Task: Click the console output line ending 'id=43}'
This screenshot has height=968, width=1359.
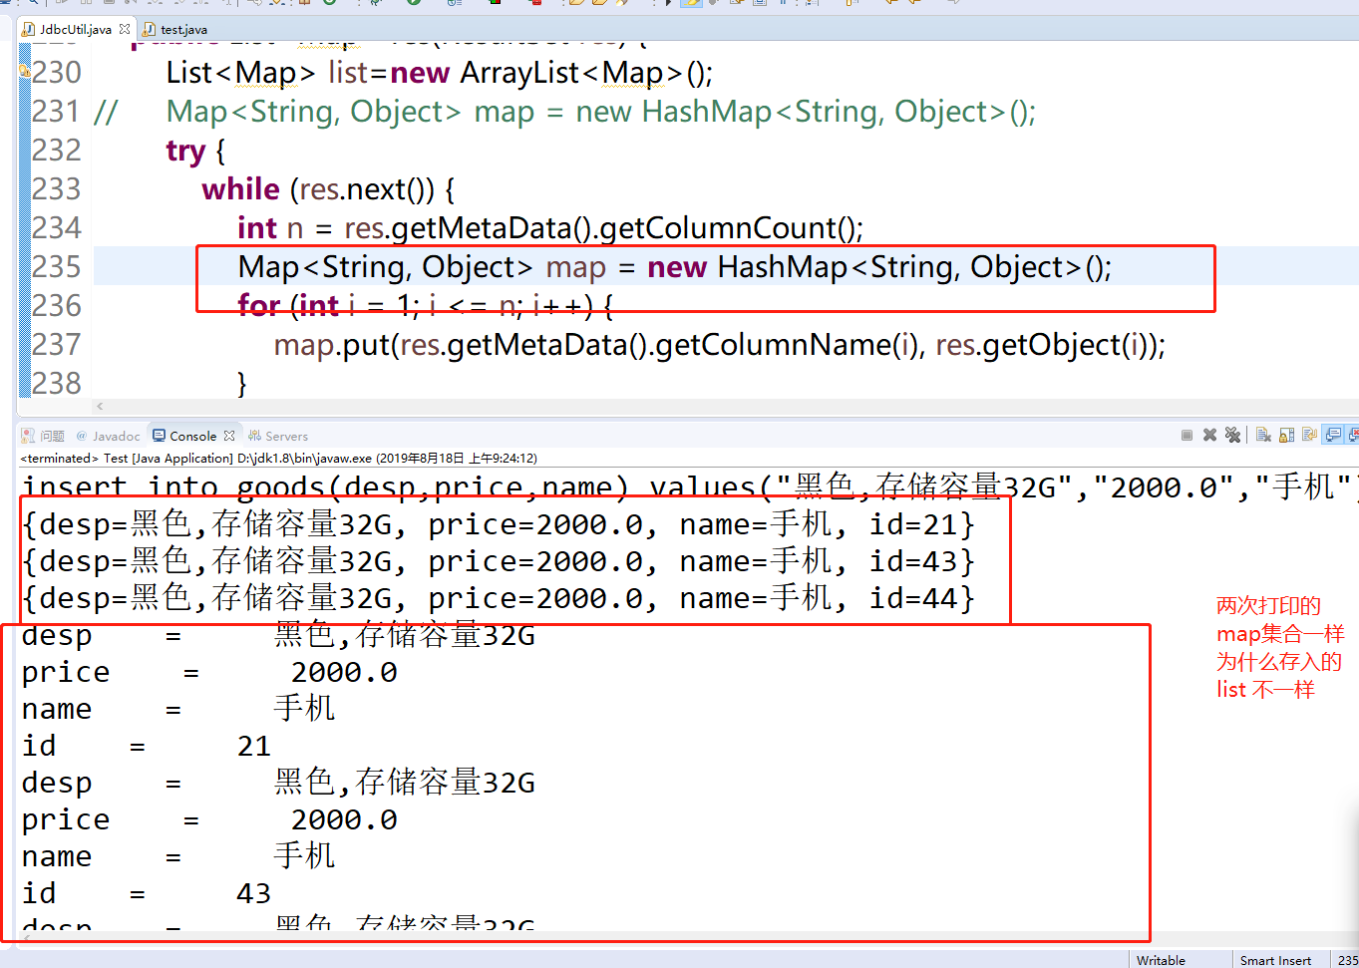Action: (499, 561)
